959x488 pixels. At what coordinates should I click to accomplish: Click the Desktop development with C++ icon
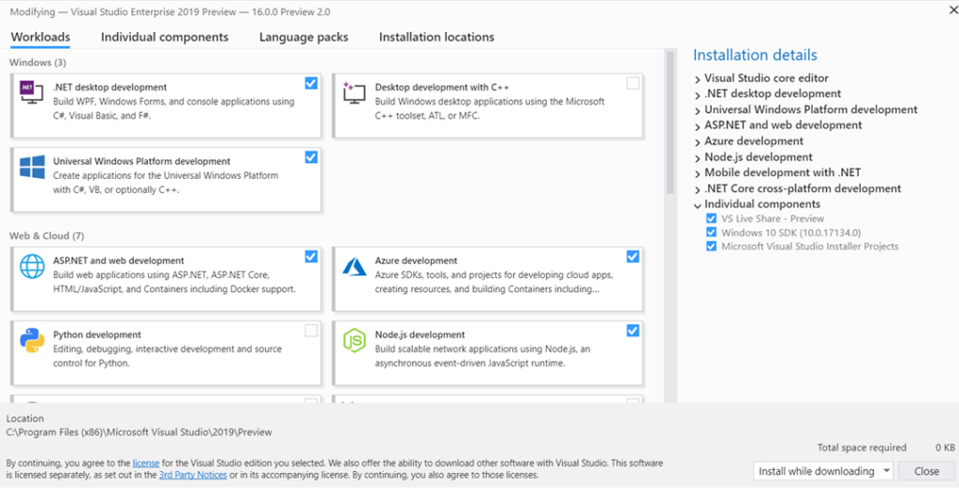click(353, 93)
